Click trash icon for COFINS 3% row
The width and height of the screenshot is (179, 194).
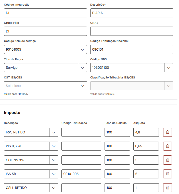[168, 160]
